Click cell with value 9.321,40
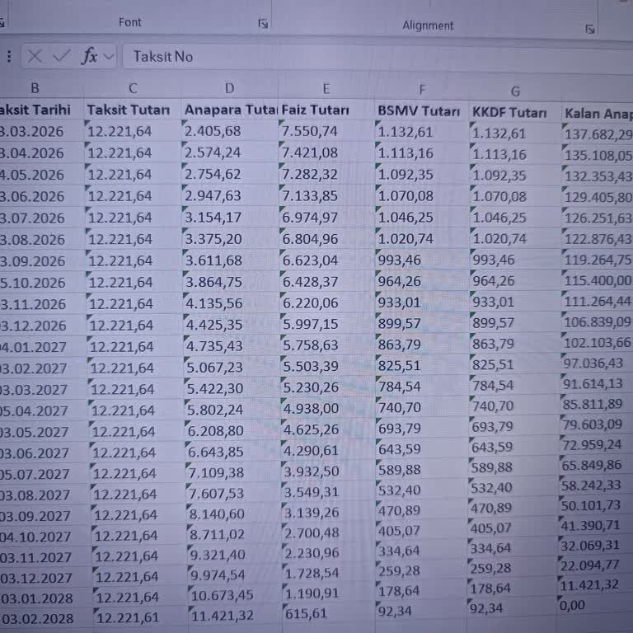The height and width of the screenshot is (633, 633). coord(235,555)
